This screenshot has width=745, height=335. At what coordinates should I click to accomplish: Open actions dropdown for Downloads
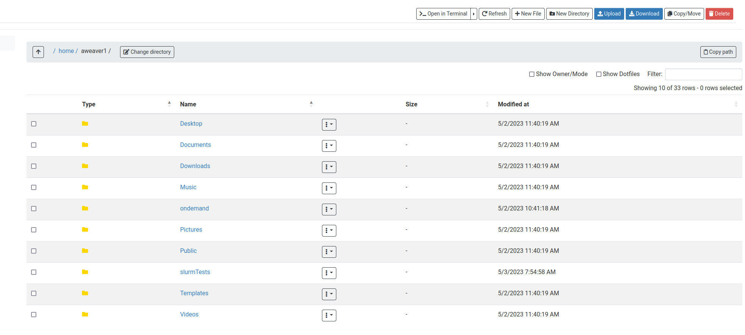(x=329, y=167)
